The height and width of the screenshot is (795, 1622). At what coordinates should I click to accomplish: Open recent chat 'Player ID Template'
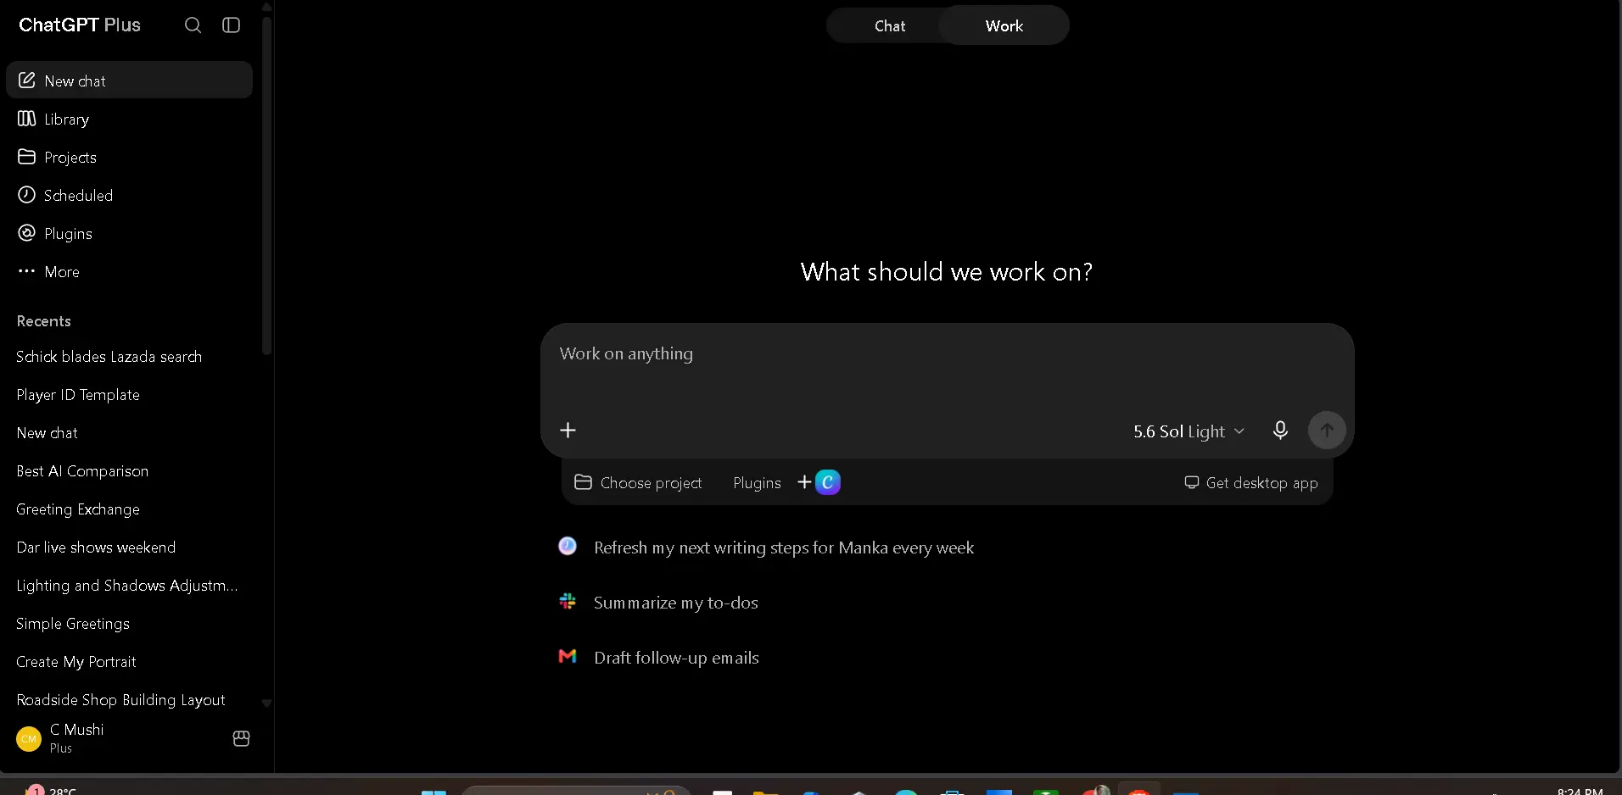point(130,395)
